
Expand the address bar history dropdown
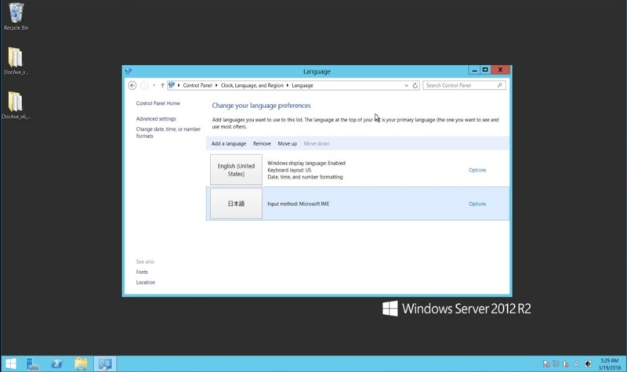coord(406,85)
